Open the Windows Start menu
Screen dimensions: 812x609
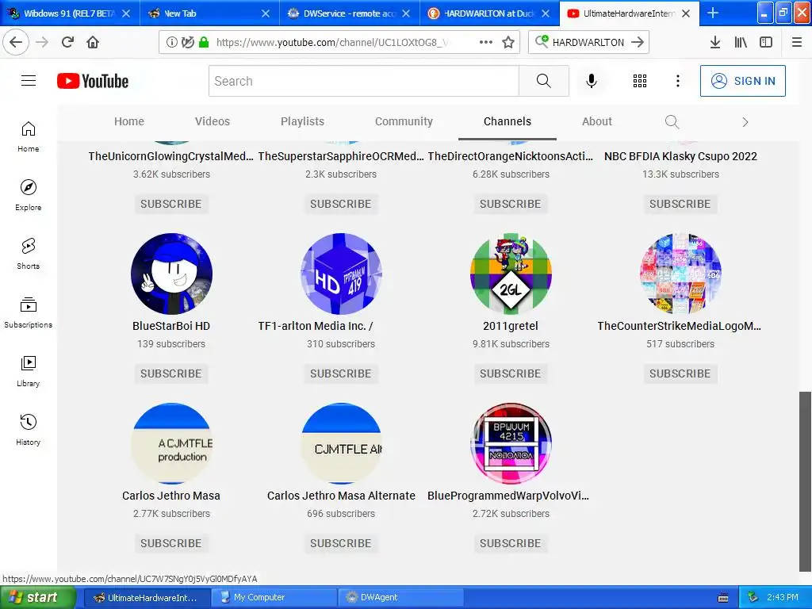pyautogui.click(x=38, y=597)
